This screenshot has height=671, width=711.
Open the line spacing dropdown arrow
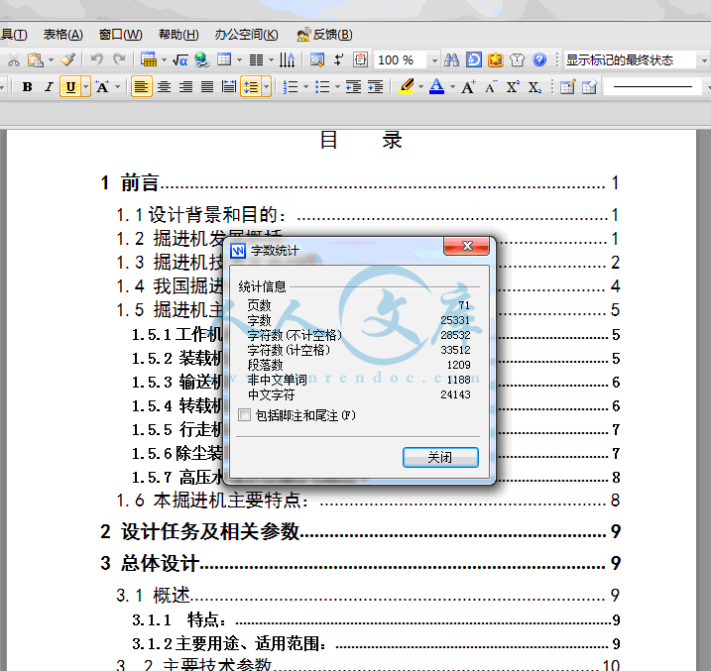coord(266,86)
